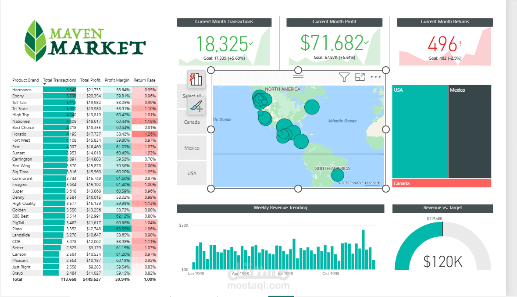517x297 pixels.
Task: Select the Landslide brand row
Action: coord(84,235)
